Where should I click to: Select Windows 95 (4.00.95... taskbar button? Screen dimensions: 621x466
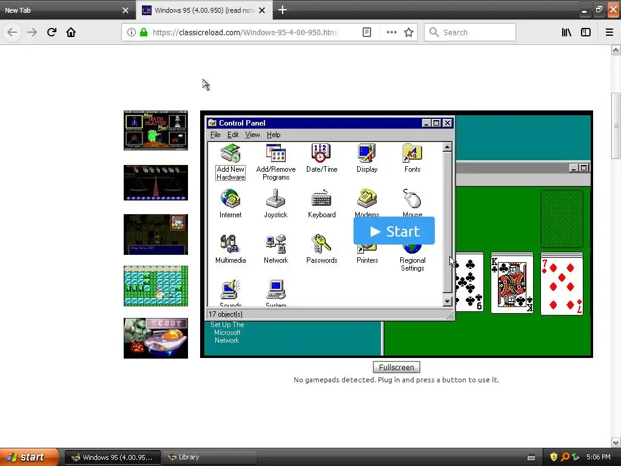click(x=112, y=457)
